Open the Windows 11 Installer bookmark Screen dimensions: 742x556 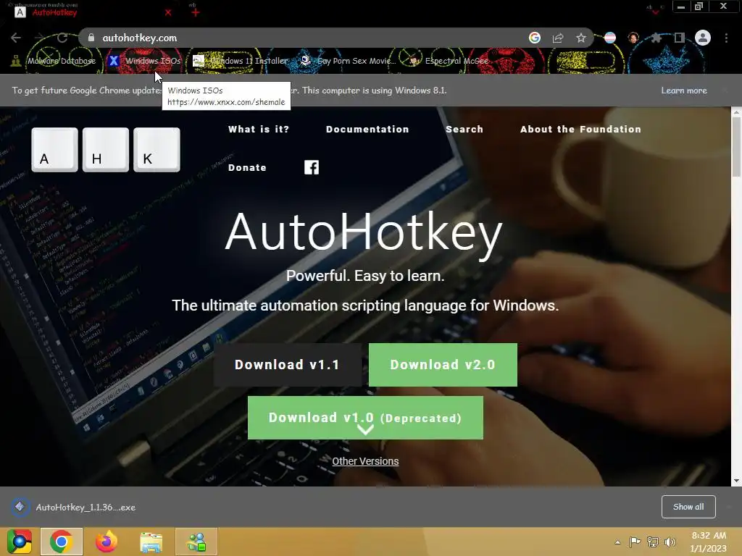point(241,61)
